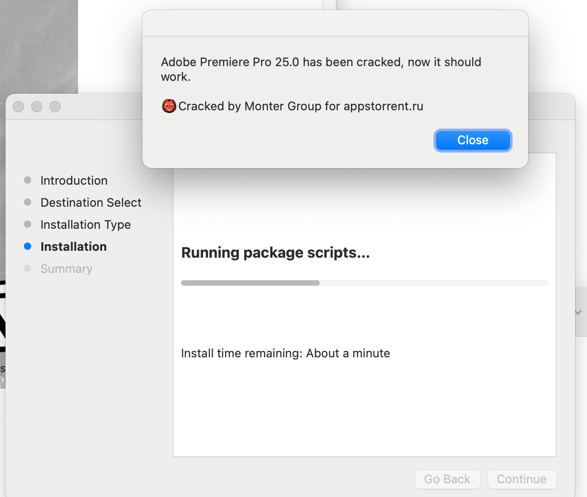This screenshot has height=497, width=587.
Task: Click the Running package scripts heading
Action: pyautogui.click(x=276, y=253)
